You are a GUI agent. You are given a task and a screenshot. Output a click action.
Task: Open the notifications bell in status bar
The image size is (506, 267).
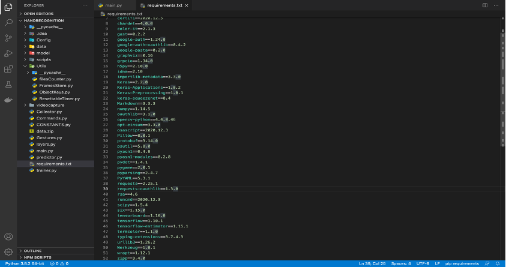click(x=498, y=263)
